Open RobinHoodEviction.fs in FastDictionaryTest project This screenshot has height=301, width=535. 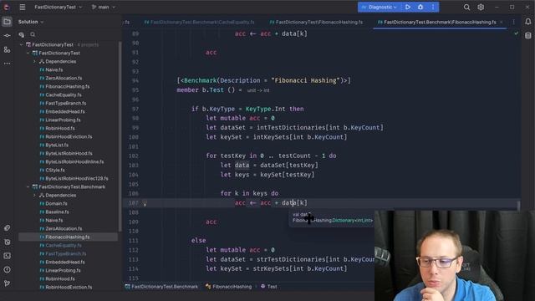pyautogui.click(x=69, y=136)
